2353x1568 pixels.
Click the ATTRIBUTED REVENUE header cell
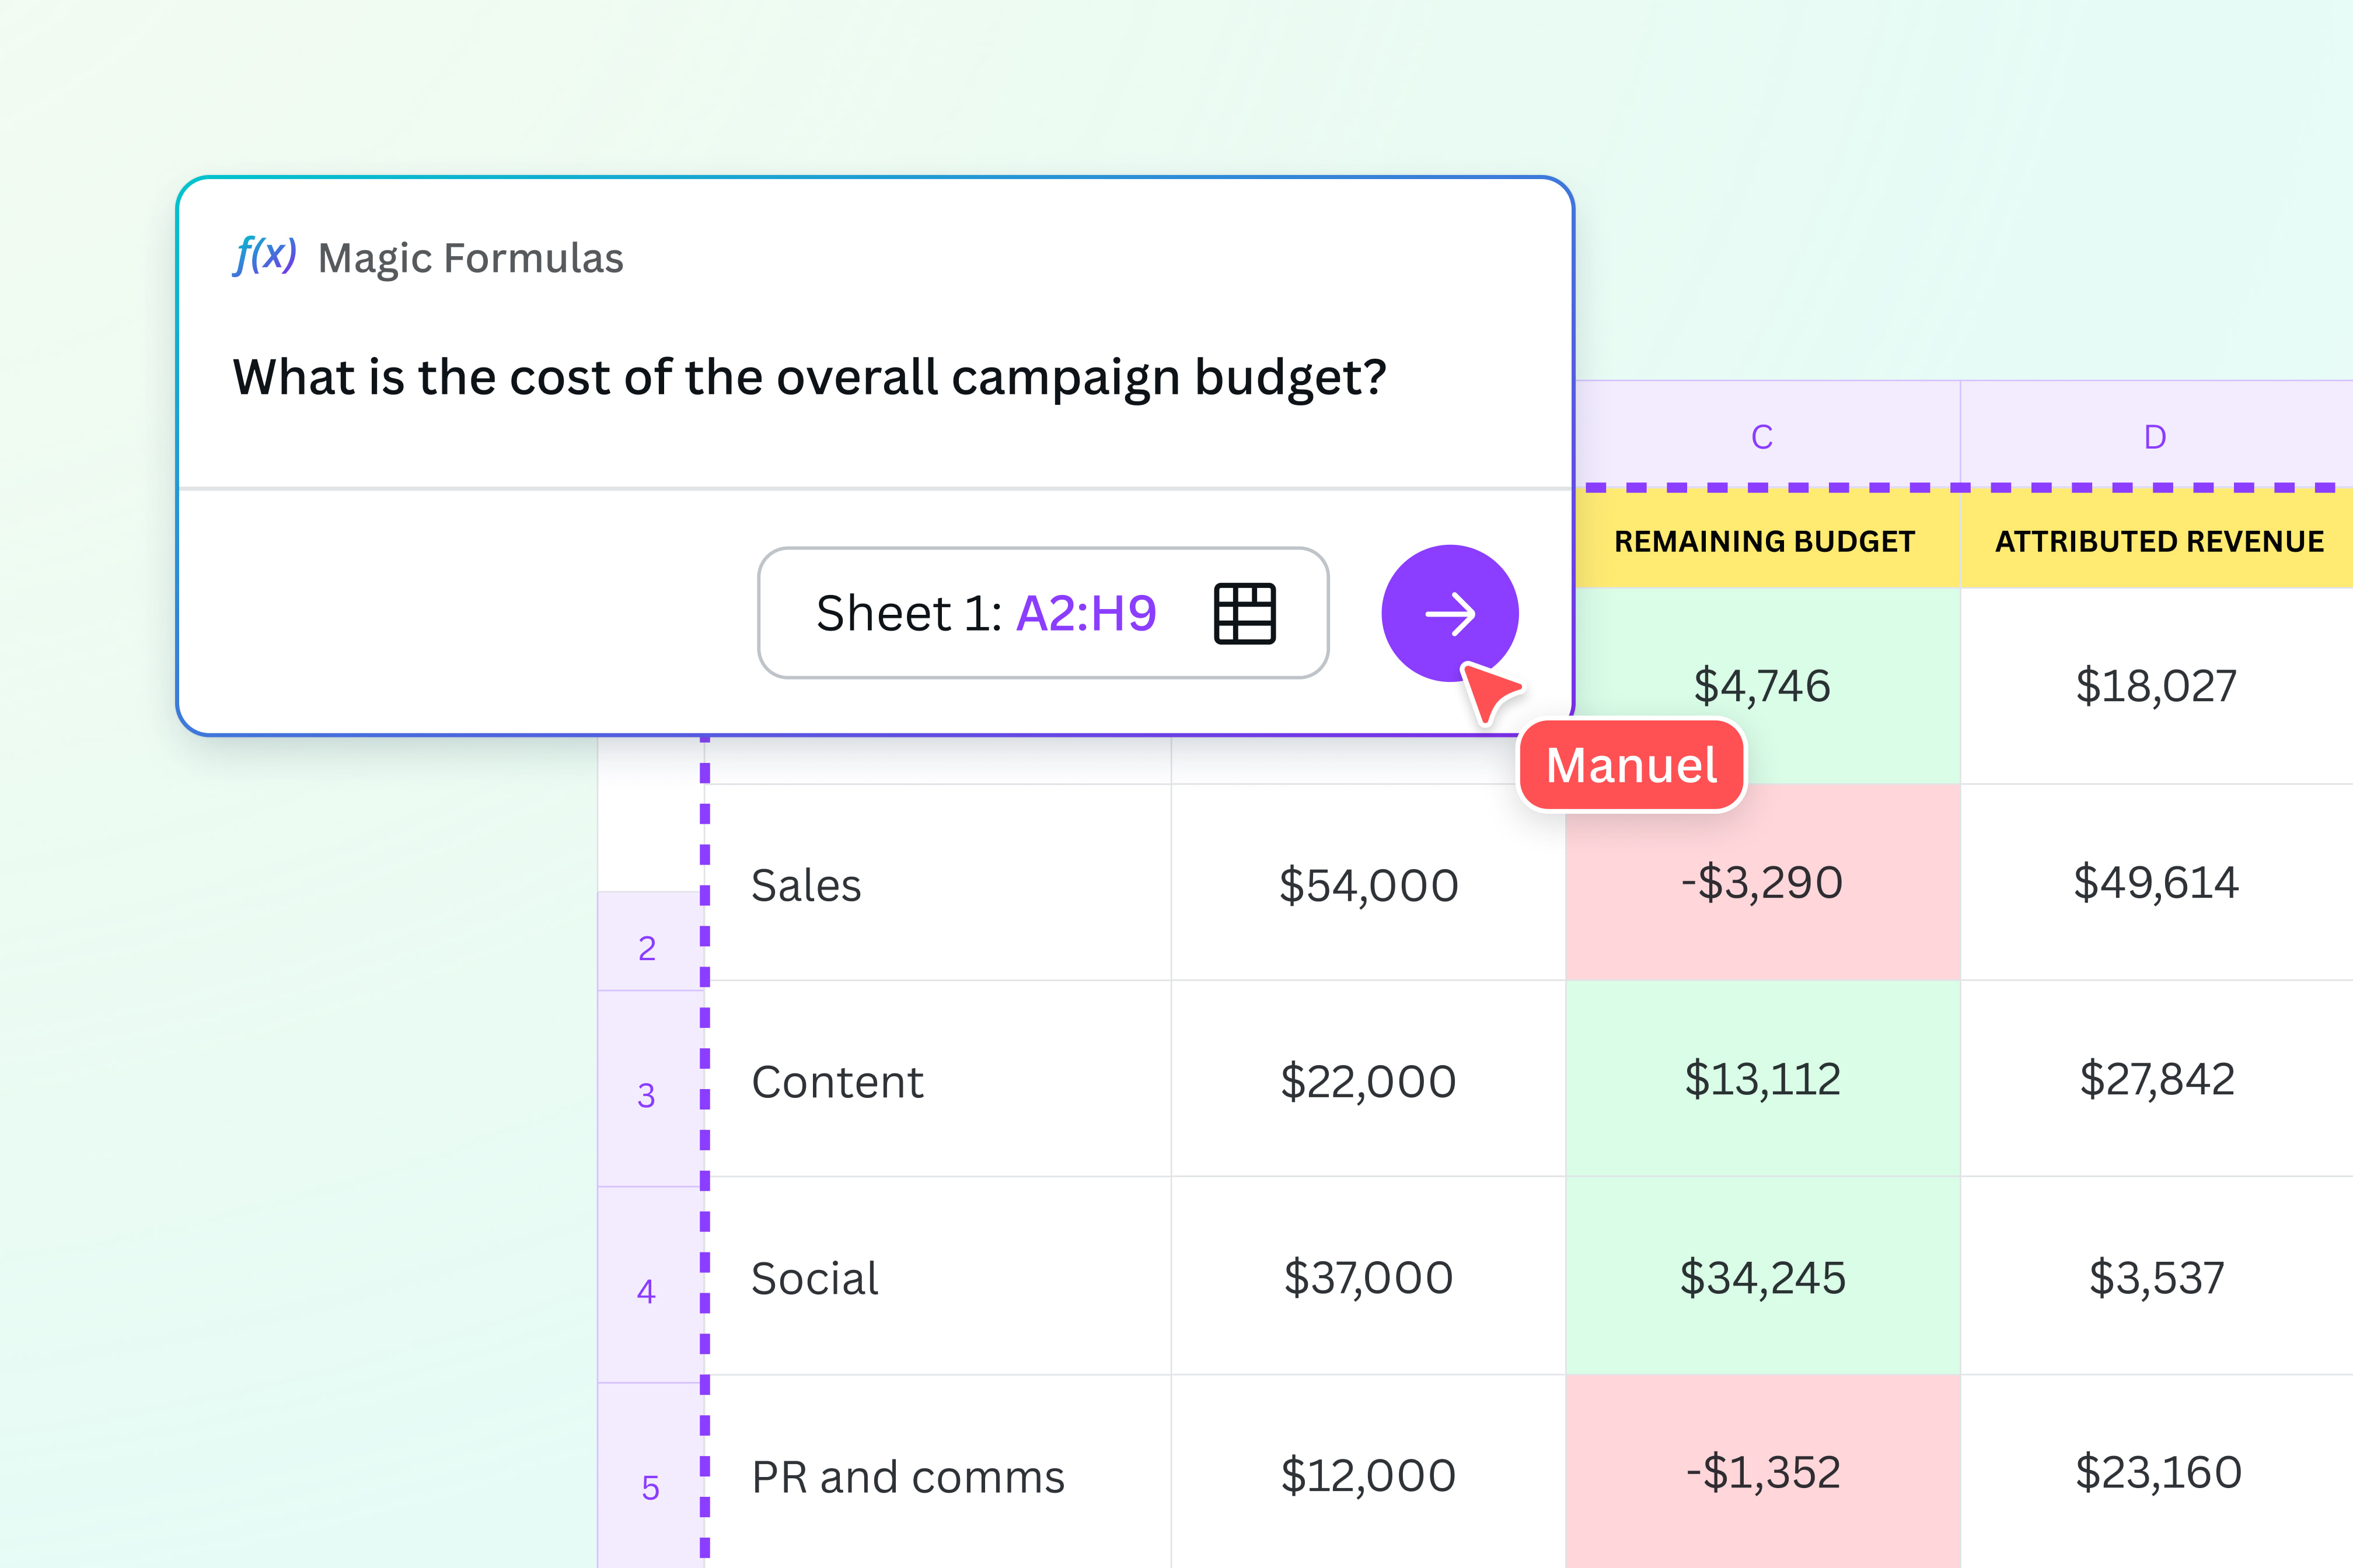2158,541
